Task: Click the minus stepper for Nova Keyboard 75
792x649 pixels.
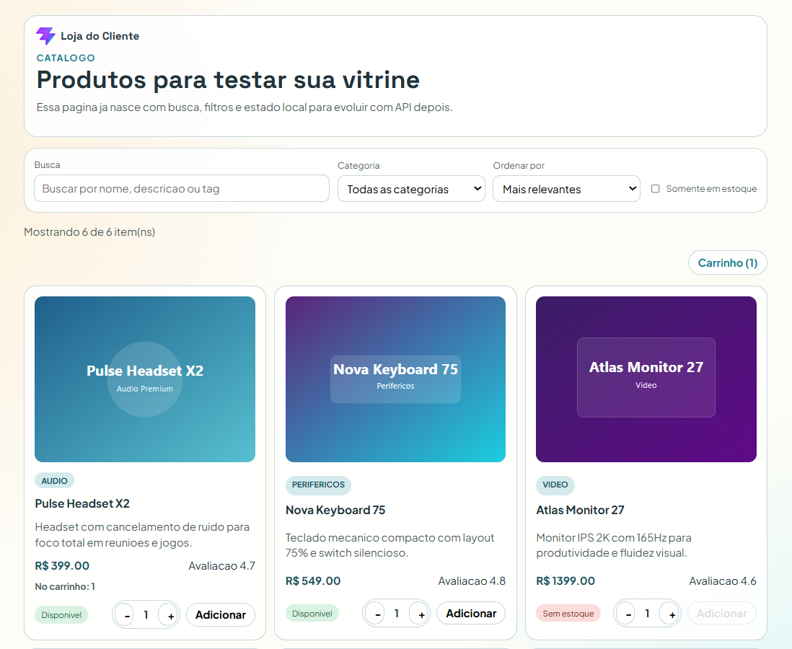Action: (x=376, y=613)
